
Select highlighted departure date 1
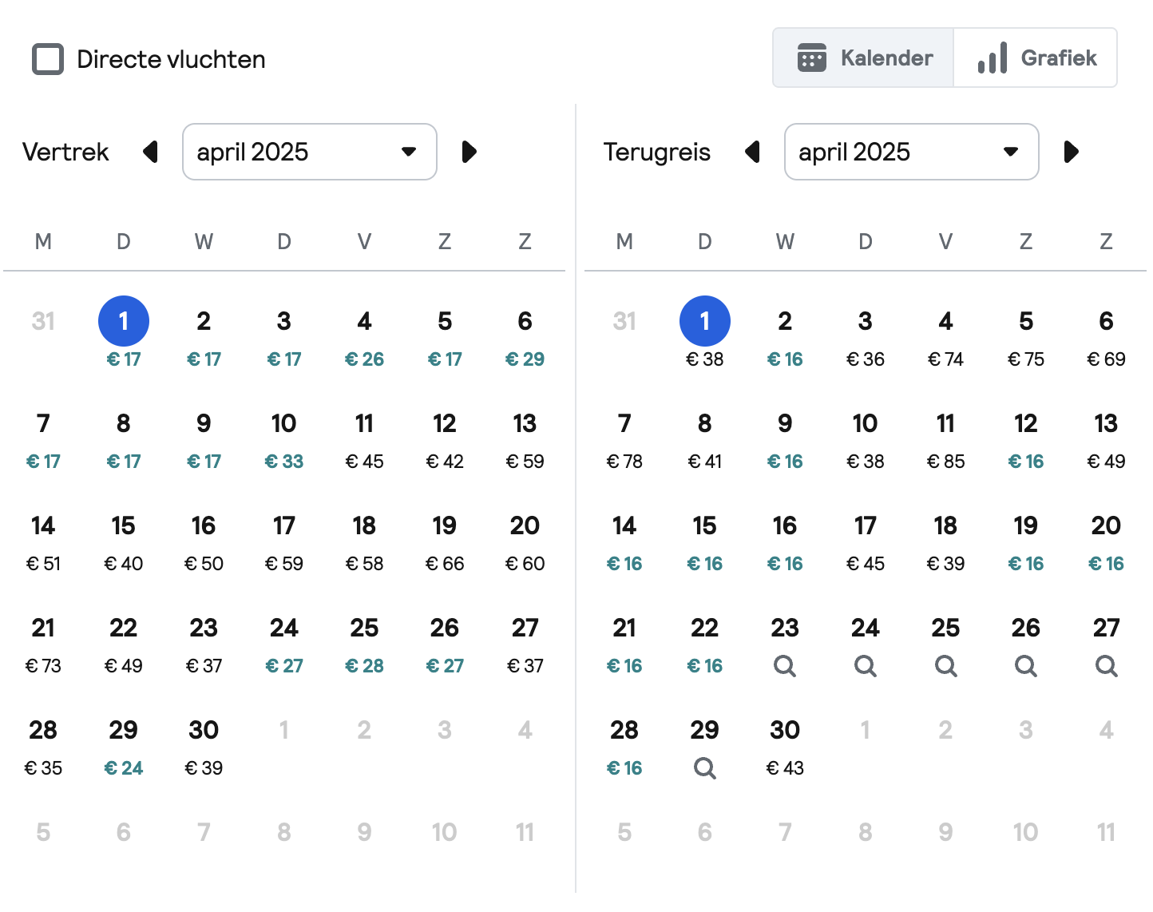tap(124, 321)
